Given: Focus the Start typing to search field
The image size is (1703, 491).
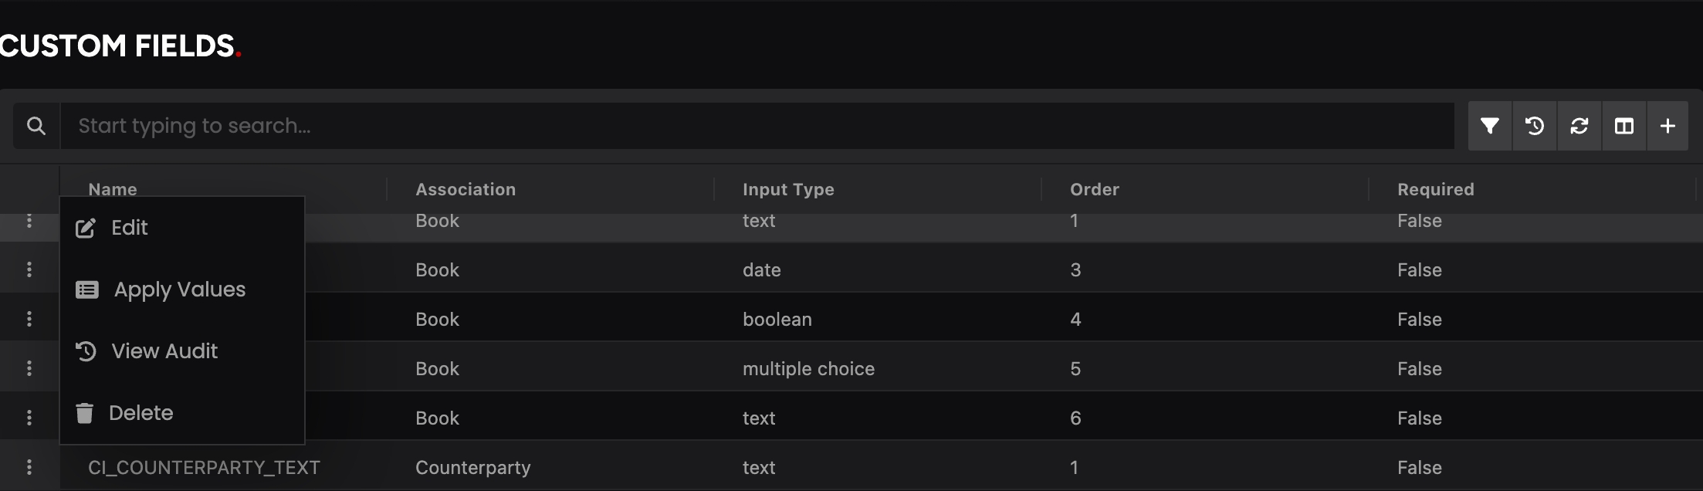Looking at the screenshot, I should click(757, 126).
